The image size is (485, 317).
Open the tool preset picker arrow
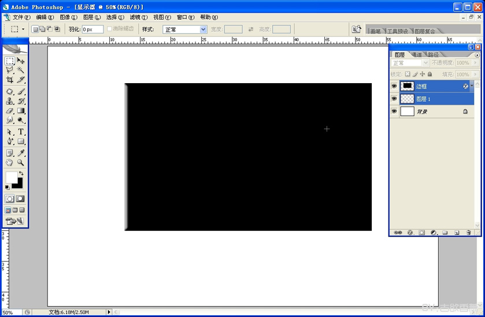point(23,29)
